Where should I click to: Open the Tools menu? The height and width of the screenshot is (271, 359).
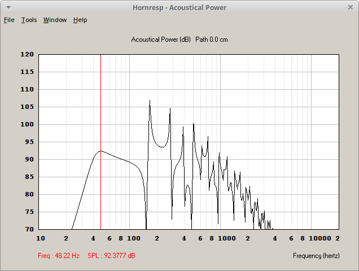click(29, 20)
